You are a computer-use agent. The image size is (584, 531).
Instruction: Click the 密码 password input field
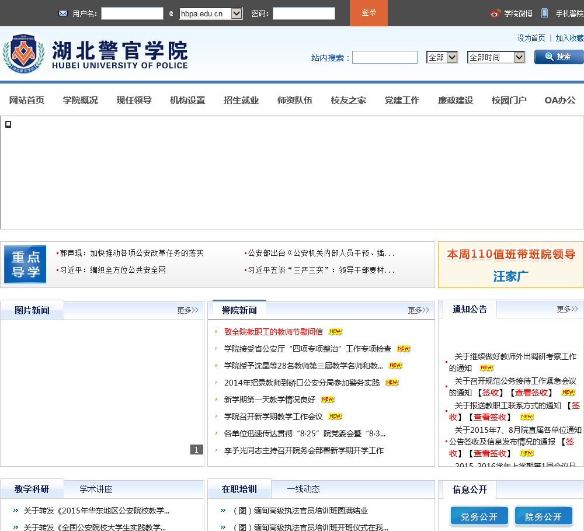click(304, 14)
